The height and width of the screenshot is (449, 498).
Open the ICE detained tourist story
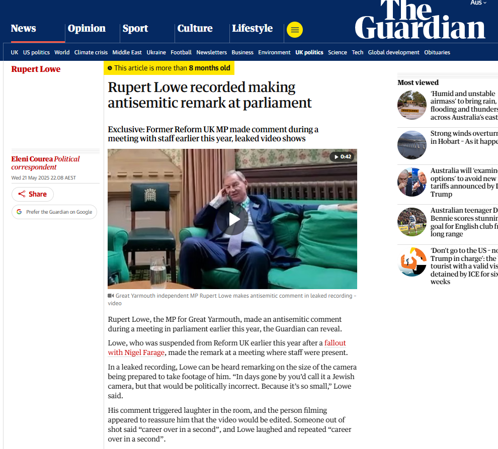464,266
